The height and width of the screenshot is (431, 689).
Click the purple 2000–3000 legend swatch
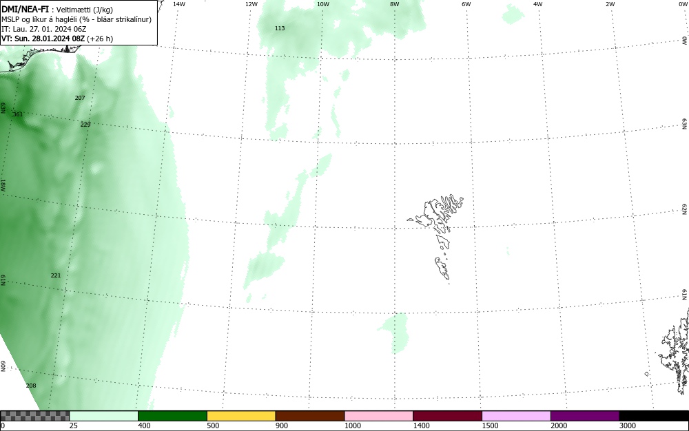585,416
